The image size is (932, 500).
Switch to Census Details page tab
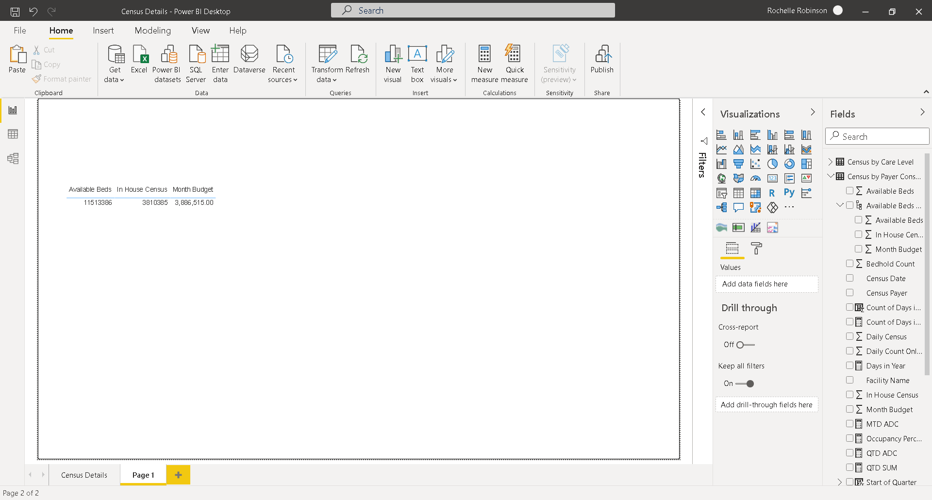tap(84, 475)
